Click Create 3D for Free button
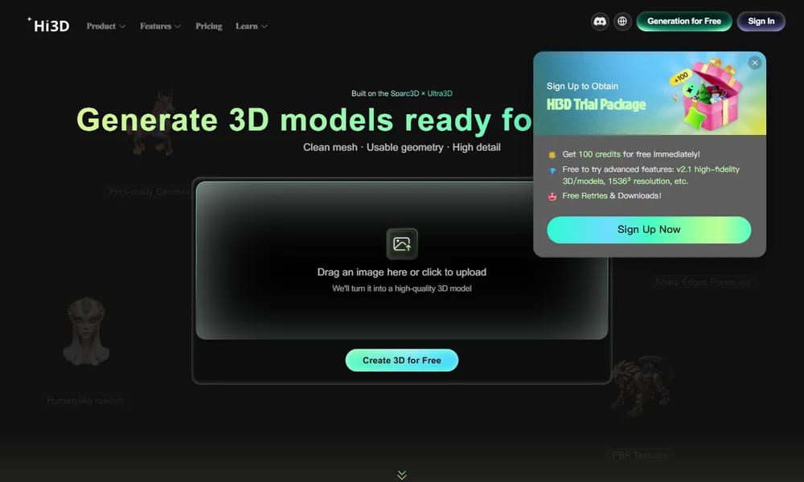This screenshot has width=804, height=482. point(401,361)
